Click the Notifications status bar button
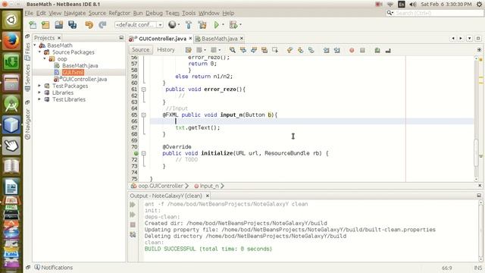This screenshot has width=485, height=273. [54, 268]
